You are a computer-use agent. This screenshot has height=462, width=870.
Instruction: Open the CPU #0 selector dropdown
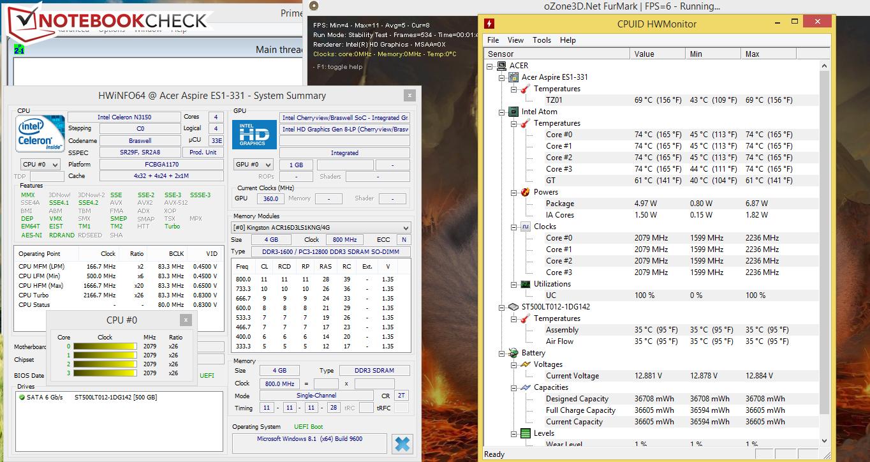41,165
